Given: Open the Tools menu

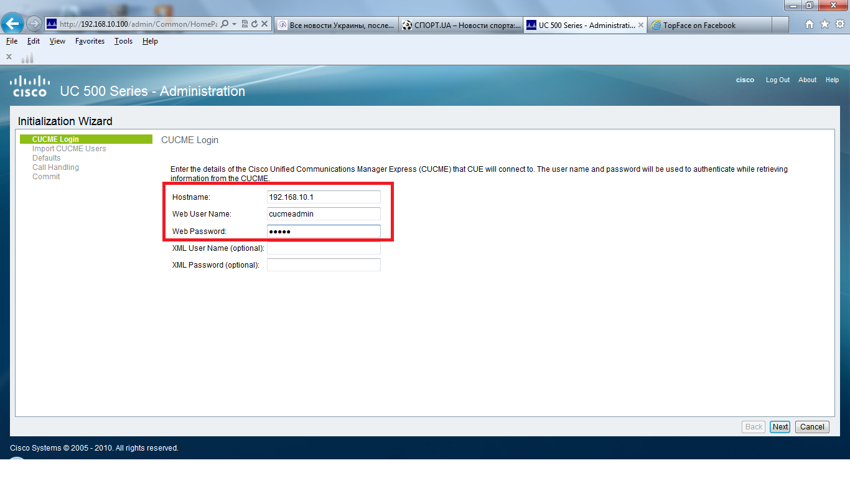Looking at the screenshot, I should point(123,41).
